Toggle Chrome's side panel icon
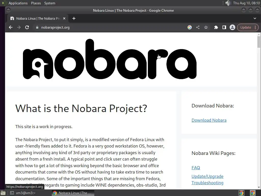 224,27
